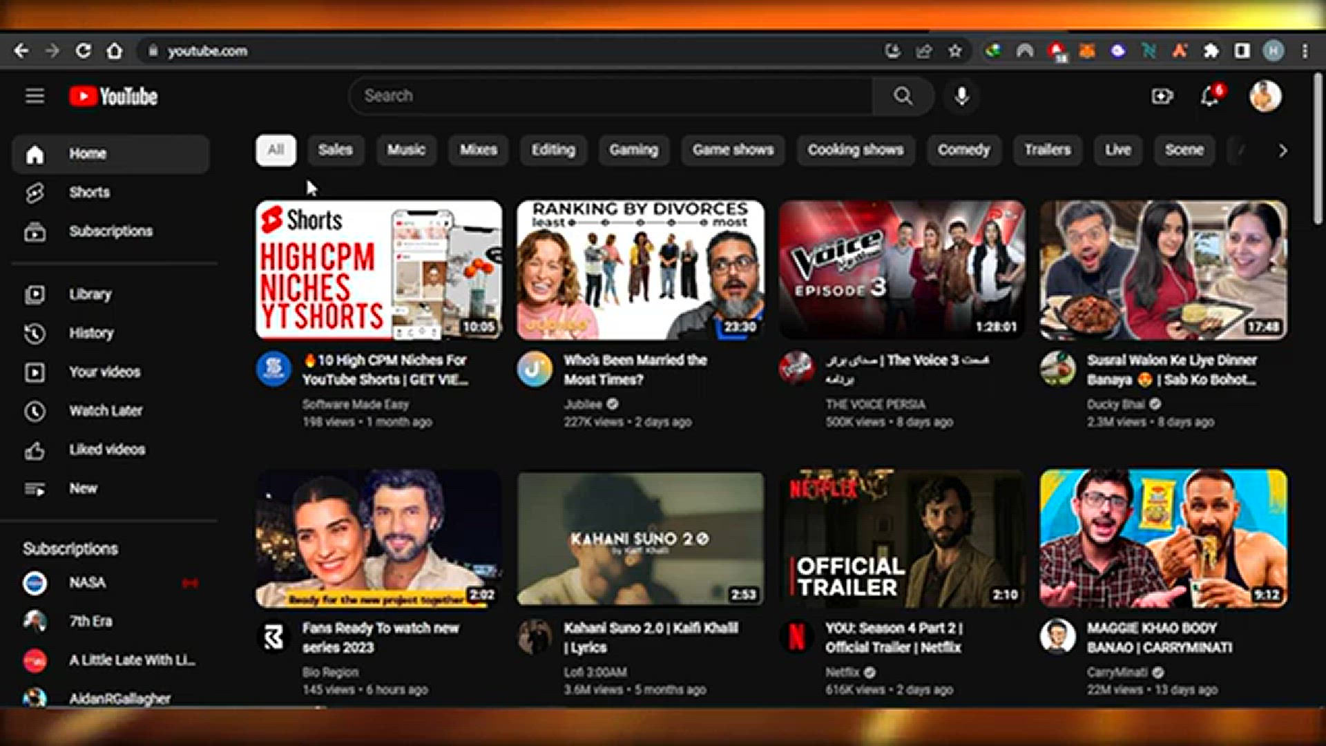Select the Trailers filter chip
This screenshot has width=1326, height=746.
point(1047,150)
